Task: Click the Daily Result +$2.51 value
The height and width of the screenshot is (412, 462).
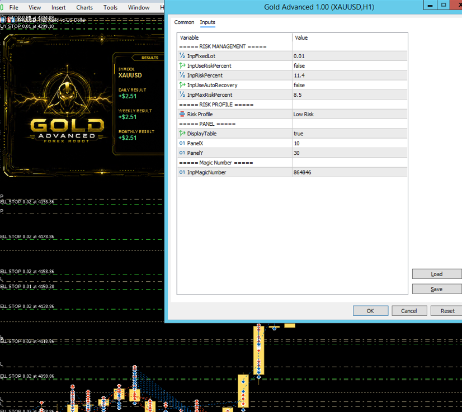Action: coord(128,96)
